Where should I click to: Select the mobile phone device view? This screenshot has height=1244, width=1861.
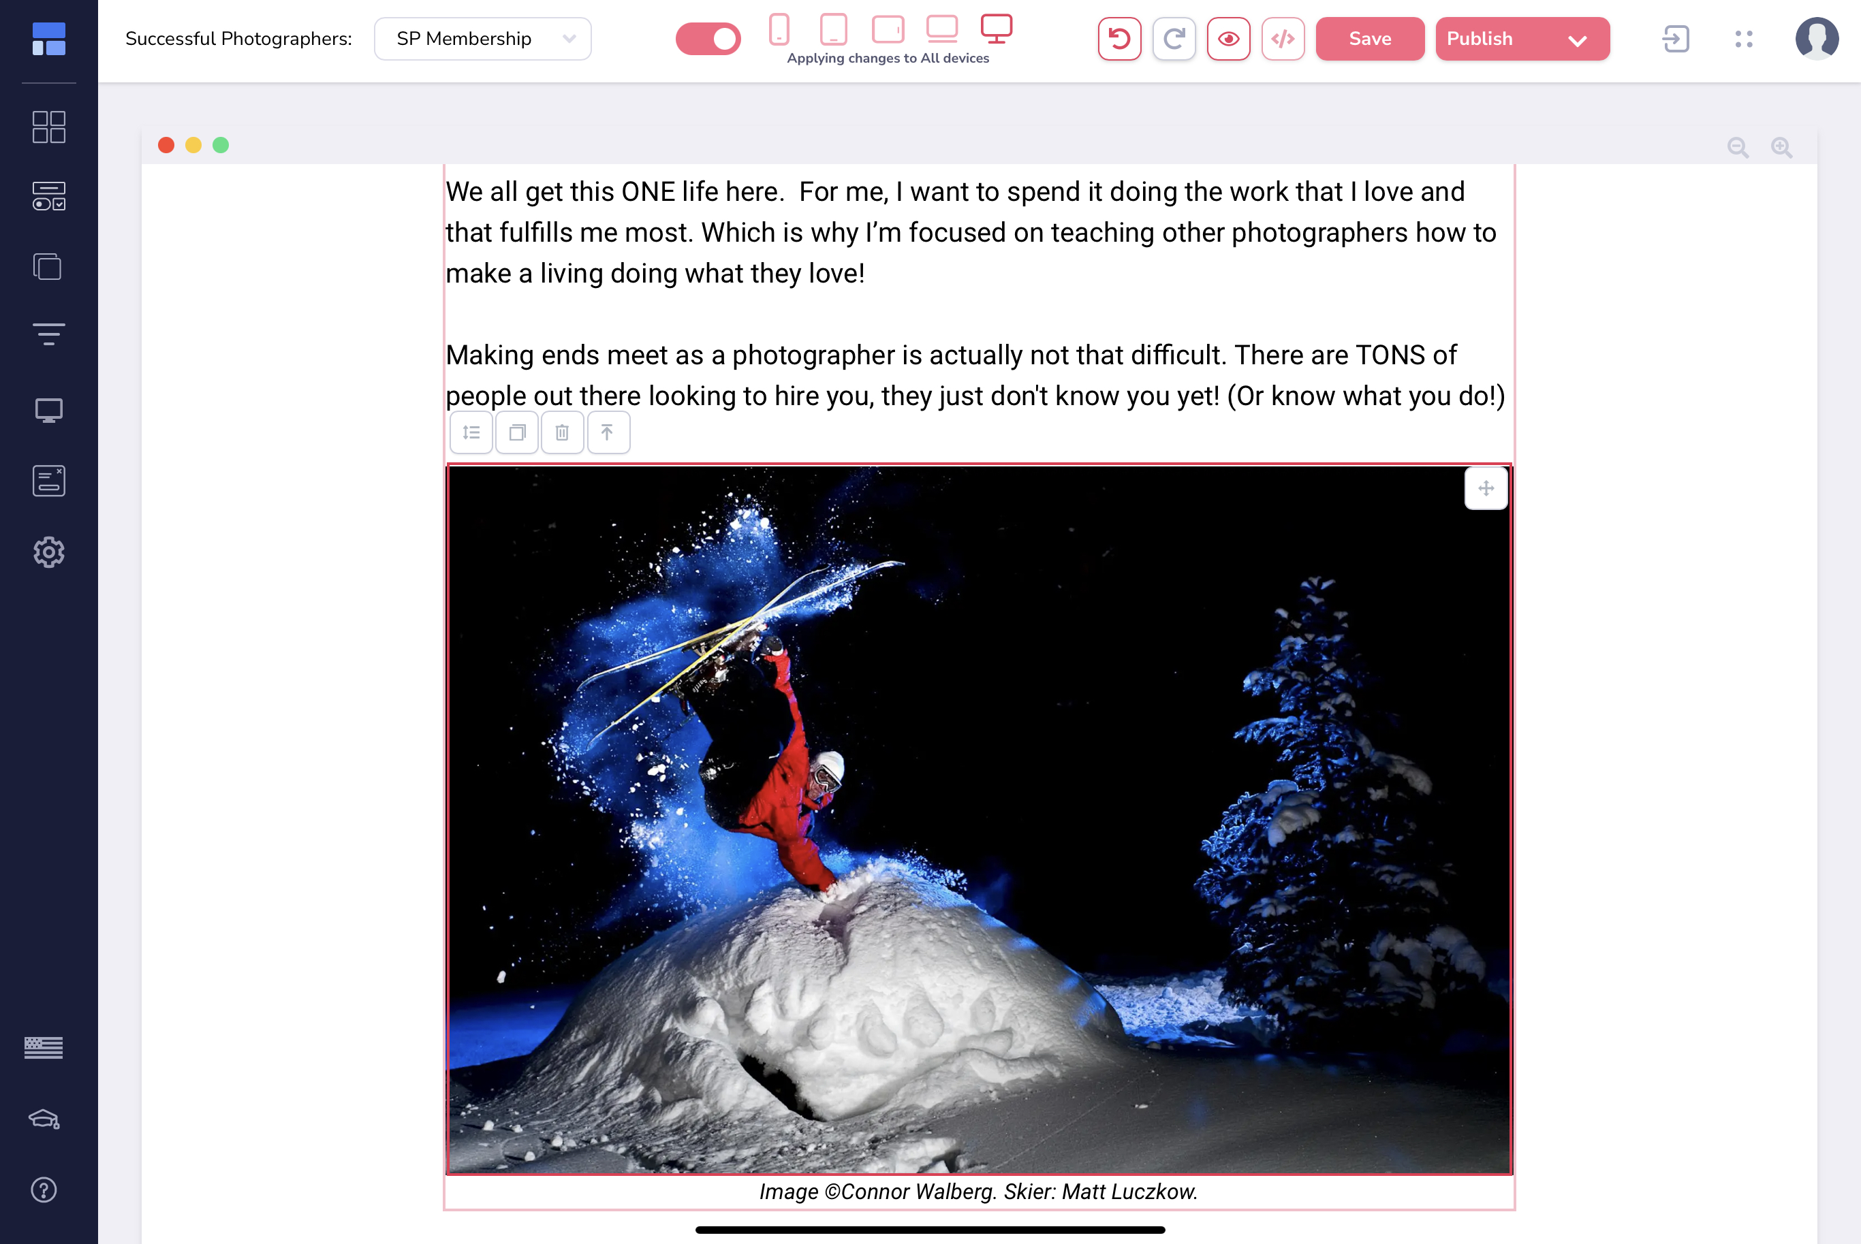(x=779, y=29)
